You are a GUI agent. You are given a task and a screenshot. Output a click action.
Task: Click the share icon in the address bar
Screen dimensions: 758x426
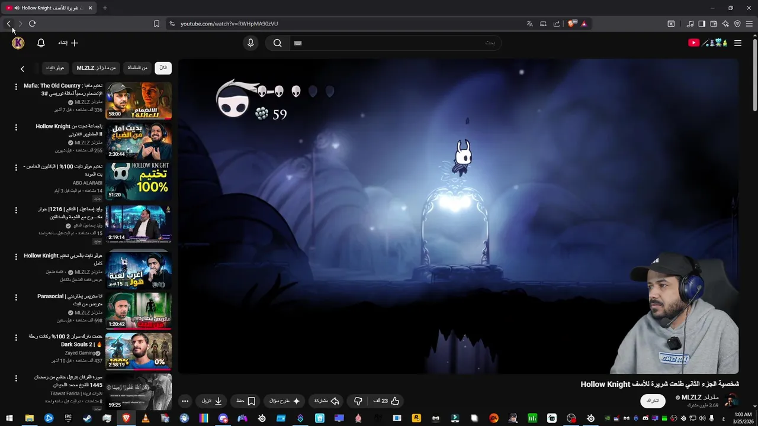tap(556, 24)
